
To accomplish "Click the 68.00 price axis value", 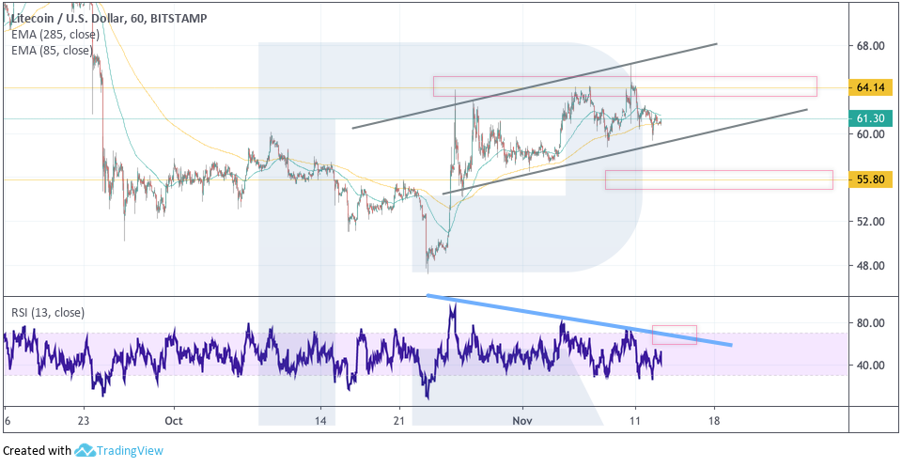I will [869, 46].
